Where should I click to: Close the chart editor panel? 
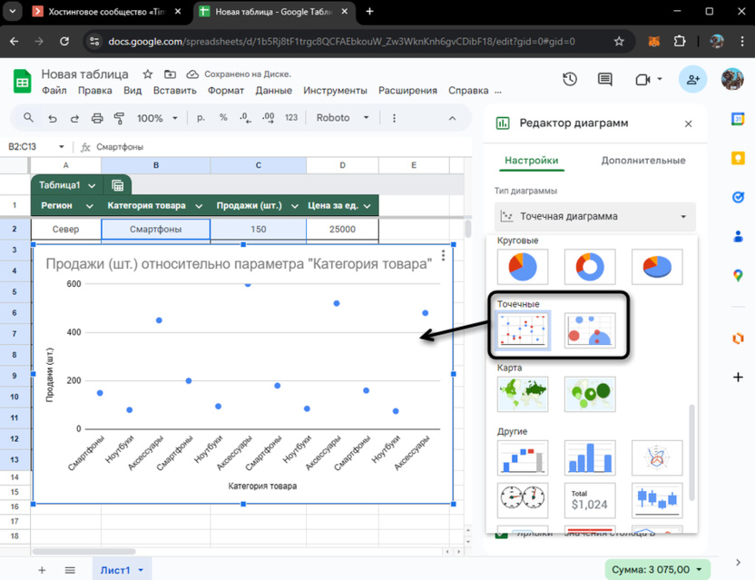pos(688,123)
